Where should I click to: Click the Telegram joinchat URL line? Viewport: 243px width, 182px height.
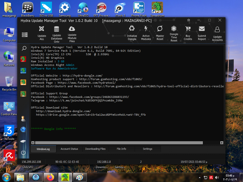[x=77, y=100]
